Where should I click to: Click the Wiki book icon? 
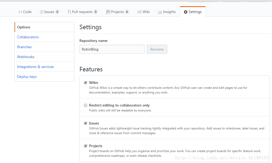(140, 12)
